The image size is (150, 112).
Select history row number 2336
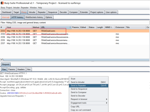click(x=75, y=37)
